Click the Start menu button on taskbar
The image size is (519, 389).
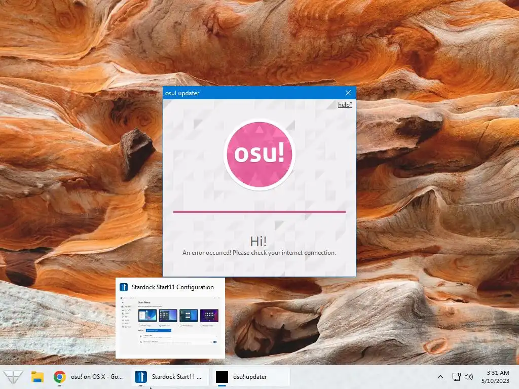(13, 377)
